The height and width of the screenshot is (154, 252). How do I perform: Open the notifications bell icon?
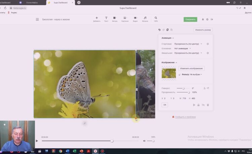(x=203, y=20)
